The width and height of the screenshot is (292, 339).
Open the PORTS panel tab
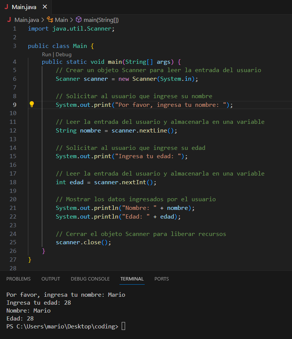(x=162, y=279)
